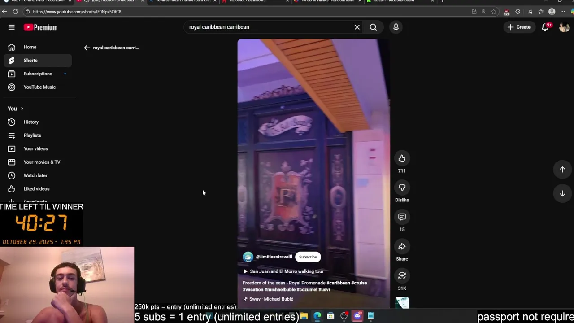Viewport: 574px width, 323px height.
Task: Open Microsoft Edge from the taskbar
Action: coord(317,316)
